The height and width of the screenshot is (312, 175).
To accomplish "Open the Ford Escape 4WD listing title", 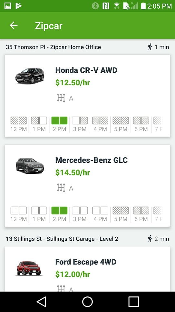I will point(86,262).
